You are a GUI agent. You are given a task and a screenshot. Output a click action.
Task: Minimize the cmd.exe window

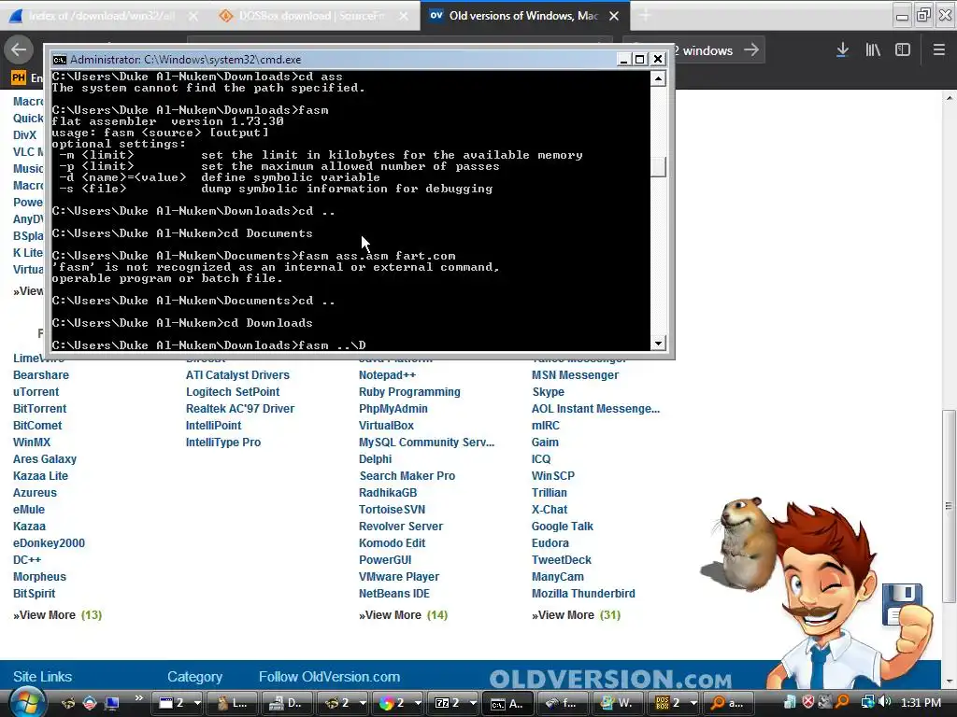point(623,59)
